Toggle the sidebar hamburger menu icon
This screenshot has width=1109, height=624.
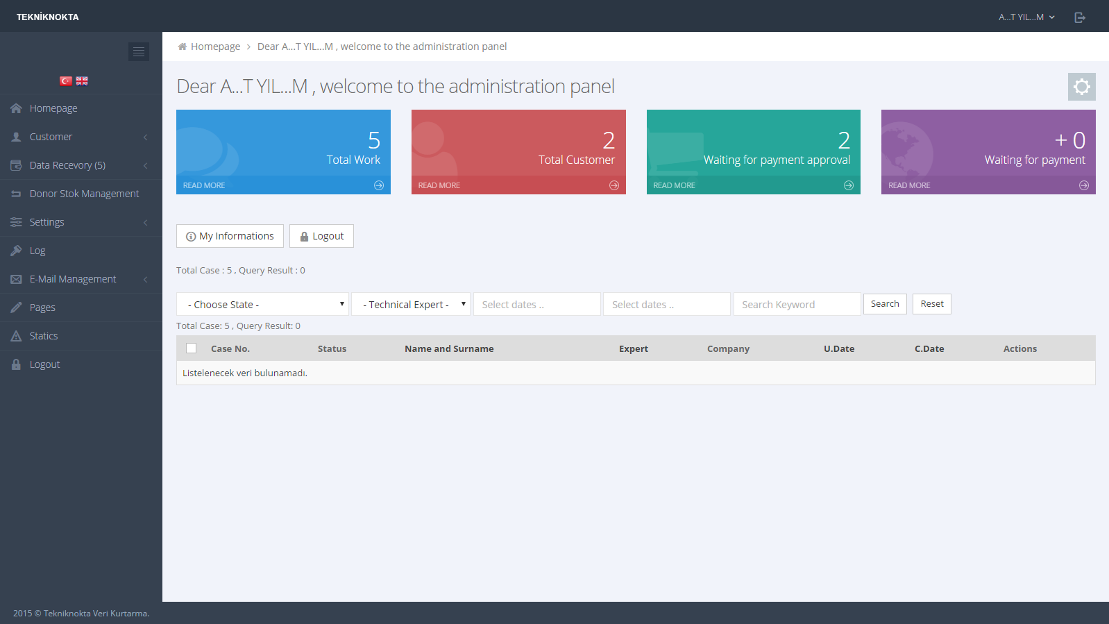click(x=139, y=52)
